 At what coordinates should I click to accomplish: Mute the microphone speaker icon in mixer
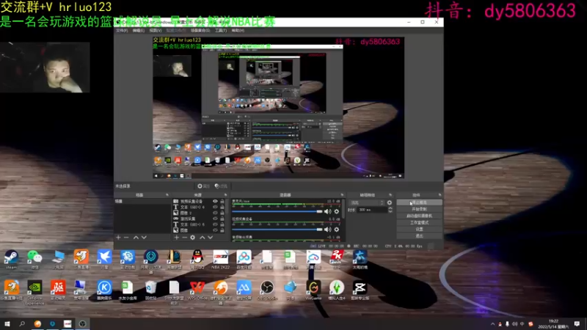[x=327, y=211]
